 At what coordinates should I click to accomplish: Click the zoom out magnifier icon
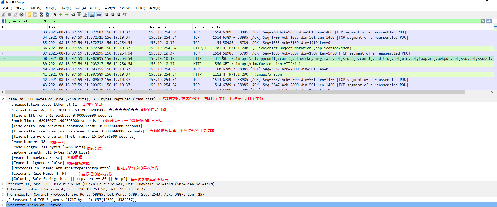pos(113,14)
